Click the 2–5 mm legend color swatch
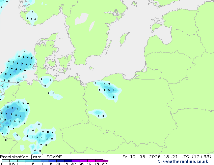Screen dimensions: 214x165 (29, 161)
